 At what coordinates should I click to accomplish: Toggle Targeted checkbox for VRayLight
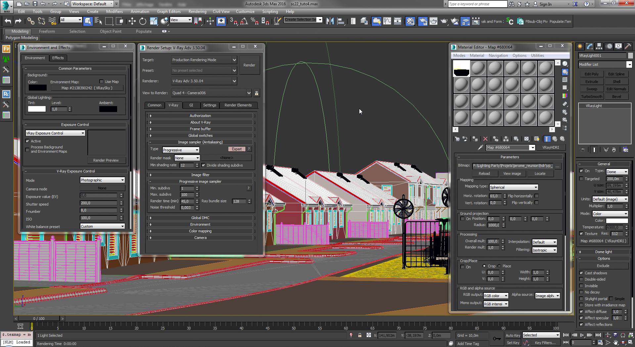point(581,178)
